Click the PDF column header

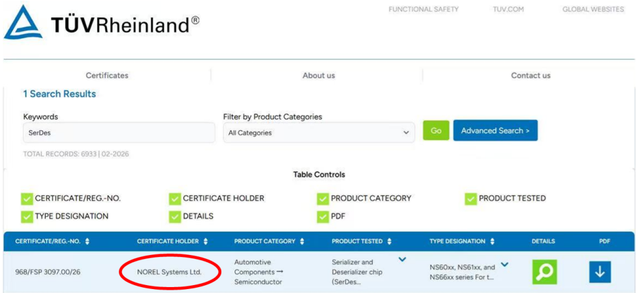pos(605,241)
